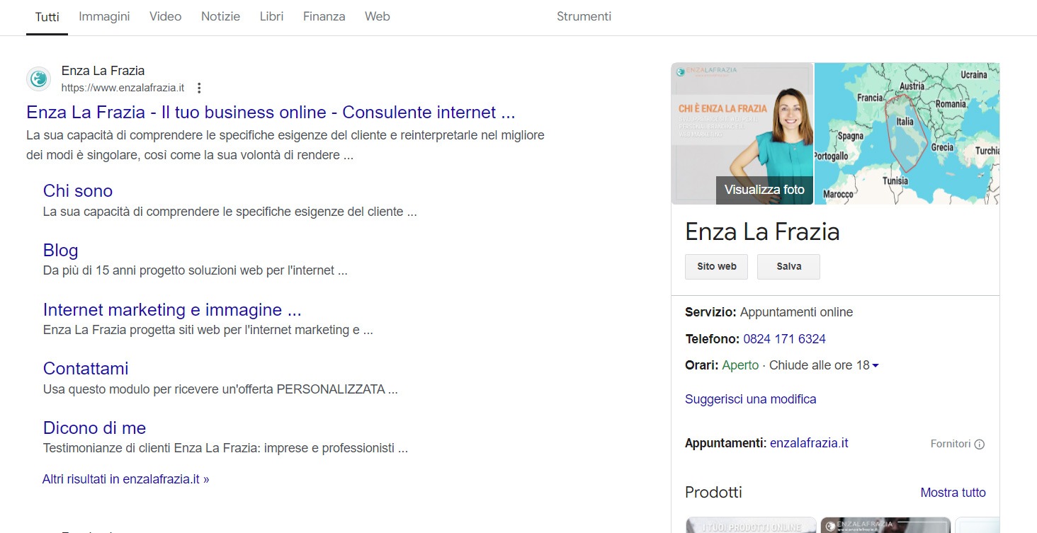The image size is (1037, 533).
Task: Open the main Enza La Frazia result title
Action: coord(271,113)
